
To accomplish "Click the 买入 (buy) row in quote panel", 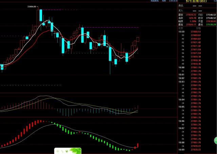I will point(197,10).
